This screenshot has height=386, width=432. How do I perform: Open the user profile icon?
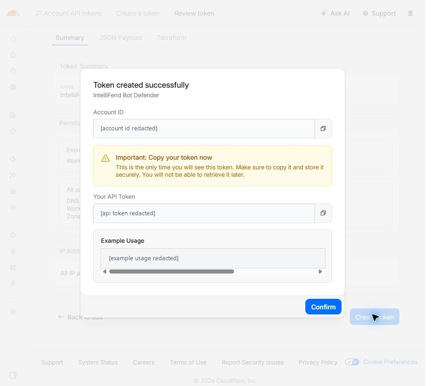(410, 13)
